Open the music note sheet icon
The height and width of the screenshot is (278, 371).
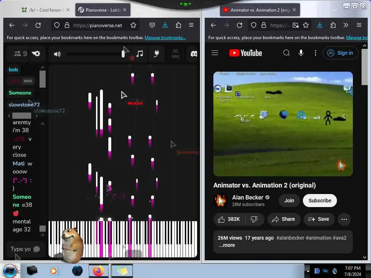[x=139, y=54]
